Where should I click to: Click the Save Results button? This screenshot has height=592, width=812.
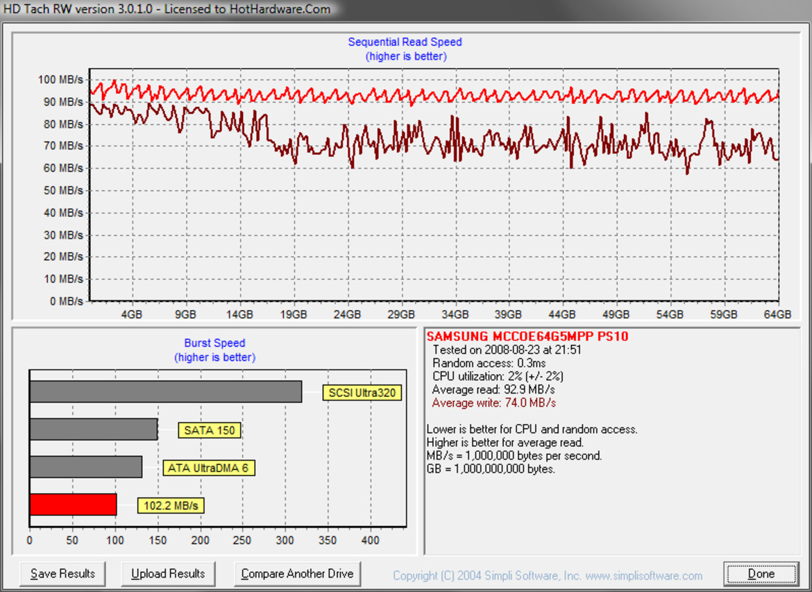(62, 574)
